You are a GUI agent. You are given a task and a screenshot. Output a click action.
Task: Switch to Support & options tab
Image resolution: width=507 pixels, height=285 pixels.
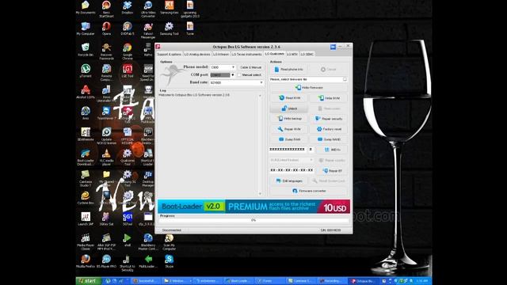click(x=170, y=55)
